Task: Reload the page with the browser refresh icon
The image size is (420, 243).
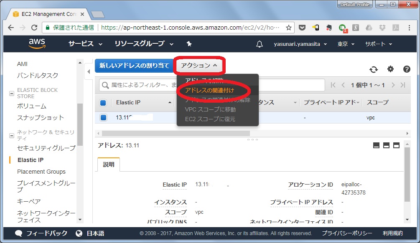Action: pos(34,28)
